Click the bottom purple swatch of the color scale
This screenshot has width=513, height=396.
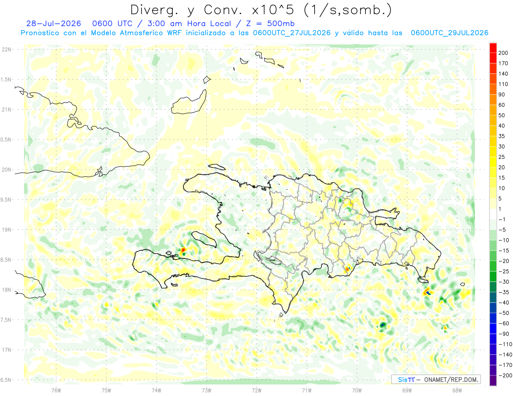click(x=493, y=381)
